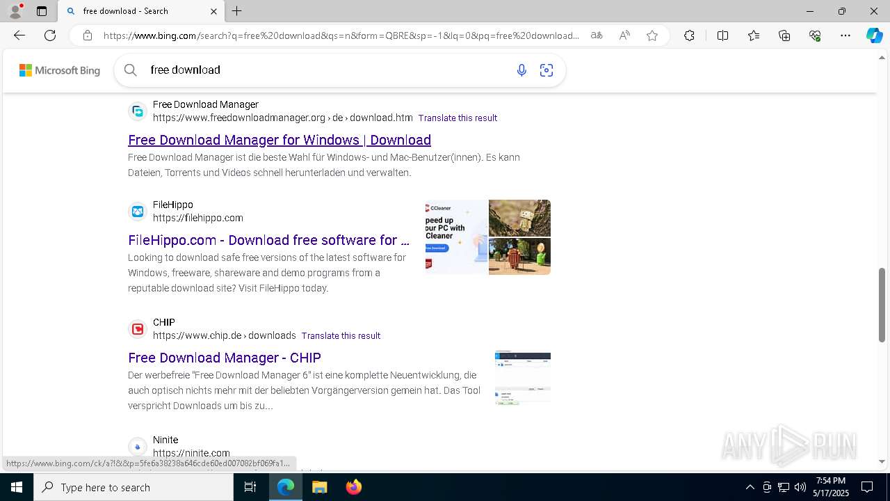Open Task View on taskbar
Image resolution: width=890 pixels, height=501 pixels.
(x=251, y=487)
